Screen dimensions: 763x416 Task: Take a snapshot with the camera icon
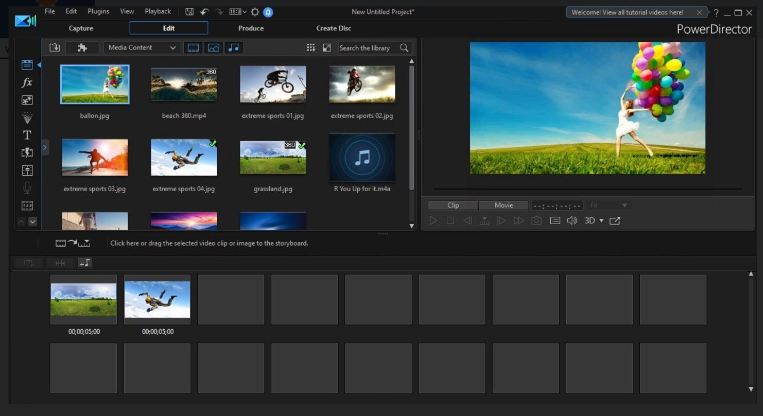(537, 221)
